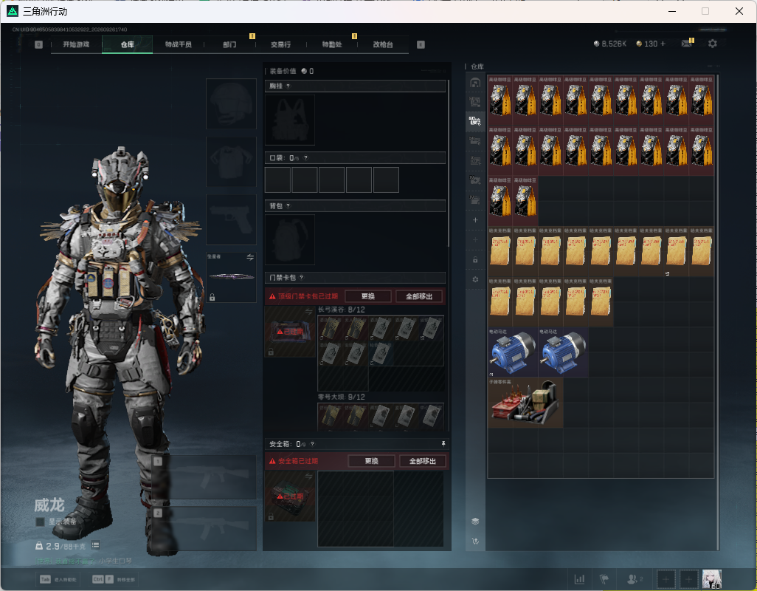The height and width of the screenshot is (591, 757).
Task: Click 更换 for expired keycard case
Action: pos(368,296)
